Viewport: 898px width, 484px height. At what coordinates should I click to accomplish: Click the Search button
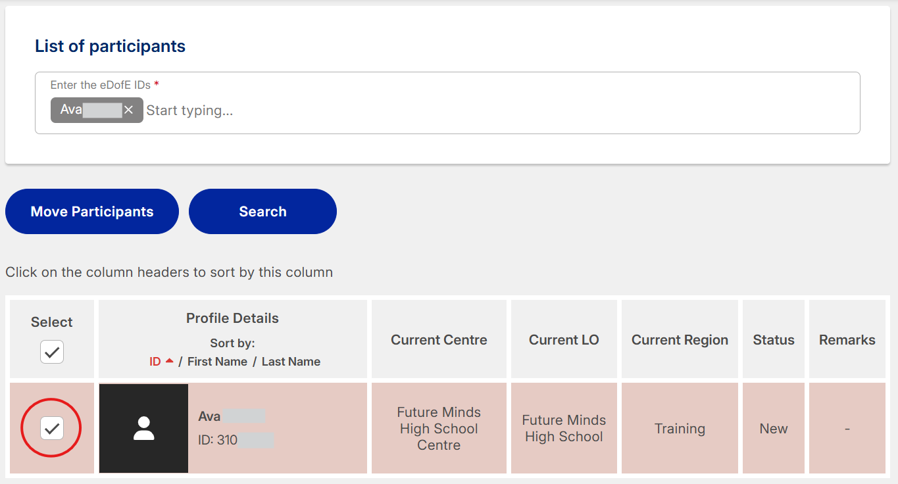tap(262, 211)
